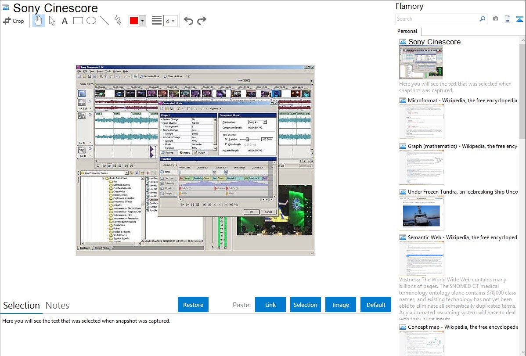
Task: Click the camera snapshot icon
Action: click(495, 19)
